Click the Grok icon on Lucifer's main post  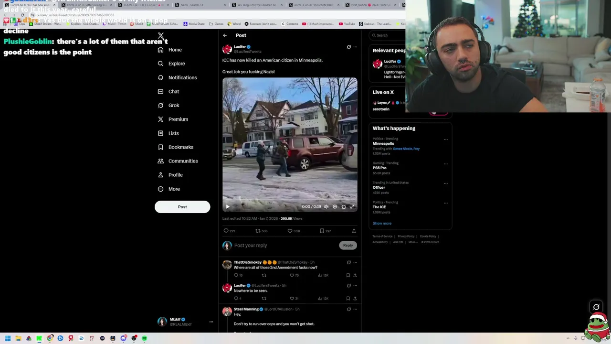(x=348, y=47)
